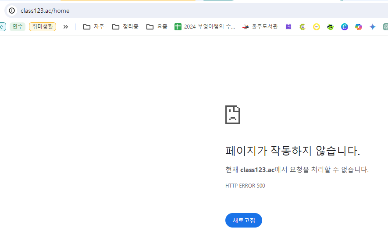Open the 2024 부엉이쌤의 수... spreadsheet bookmark

(x=205, y=27)
